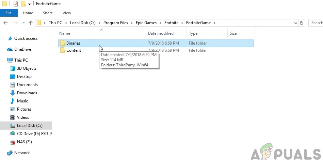The width and height of the screenshot is (323, 163).
Task: Refresh the current folder view
Action: (x=302, y=23)
